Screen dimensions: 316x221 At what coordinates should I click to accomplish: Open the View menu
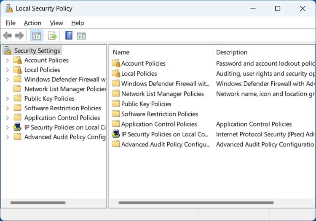pyautogui.click(x=56, y=23)
